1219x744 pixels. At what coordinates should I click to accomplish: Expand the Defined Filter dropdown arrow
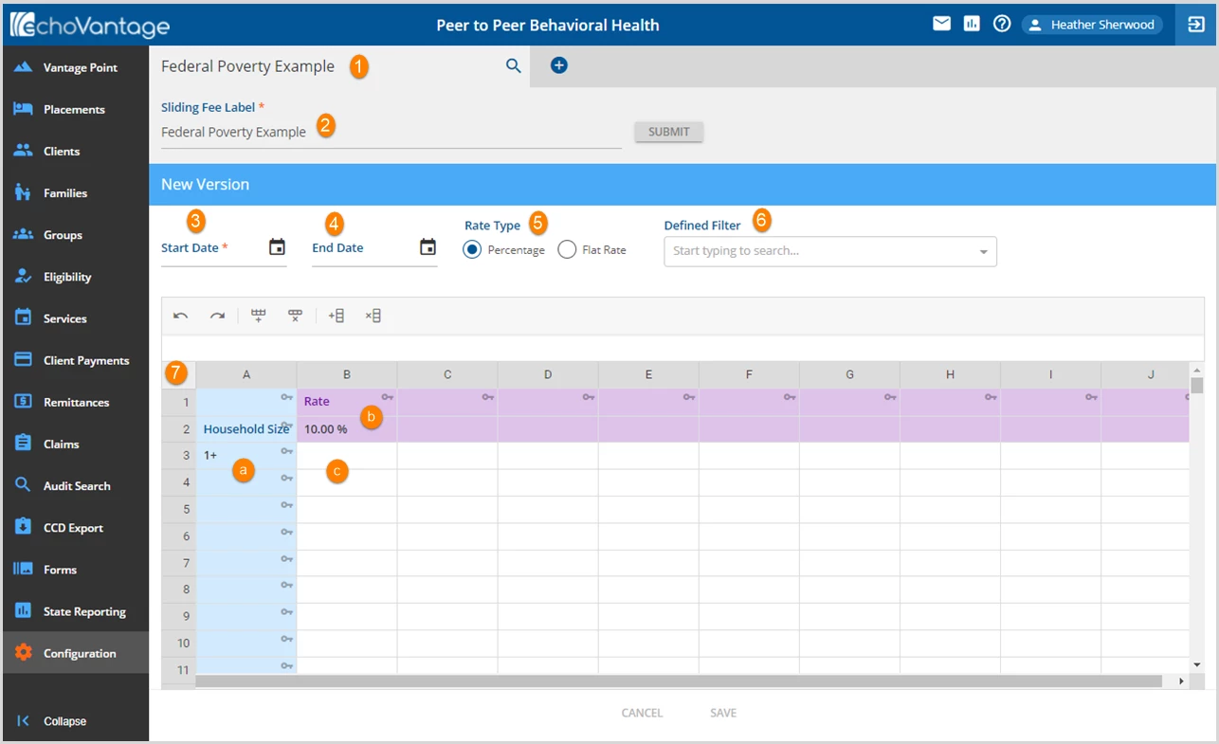click(983, 252)
